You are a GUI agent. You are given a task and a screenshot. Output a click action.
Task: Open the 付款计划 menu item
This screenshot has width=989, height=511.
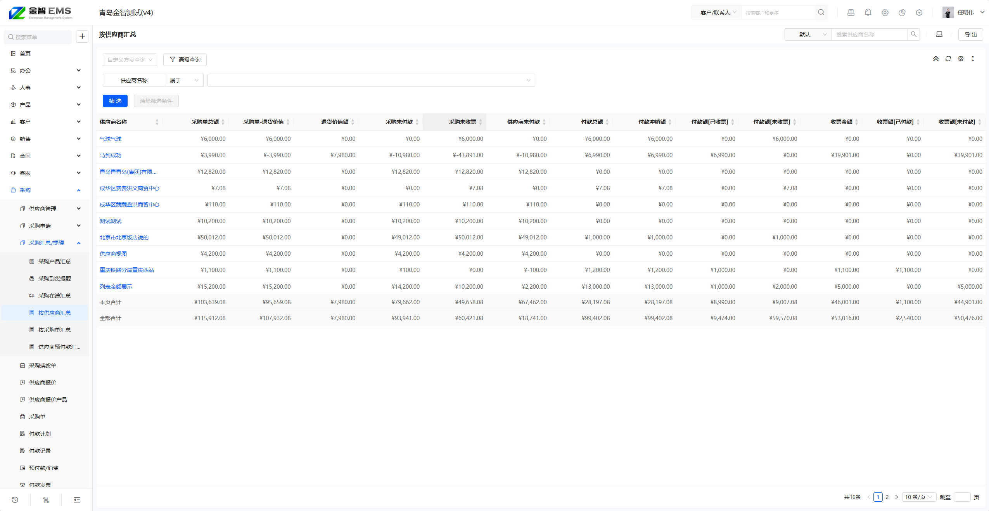[x=40, y=434]
